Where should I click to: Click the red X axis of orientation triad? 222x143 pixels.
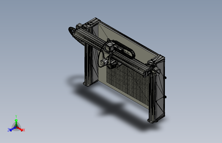(20, 129)
